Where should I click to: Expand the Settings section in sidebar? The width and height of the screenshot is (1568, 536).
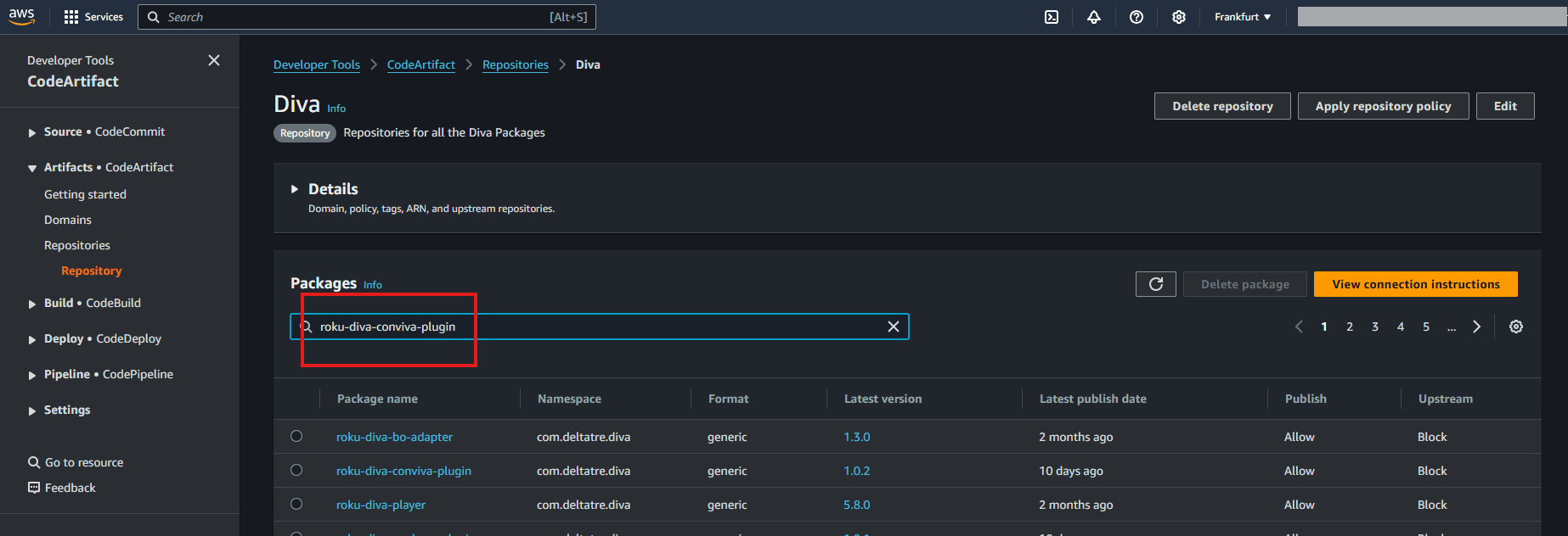tap(32, 410)
